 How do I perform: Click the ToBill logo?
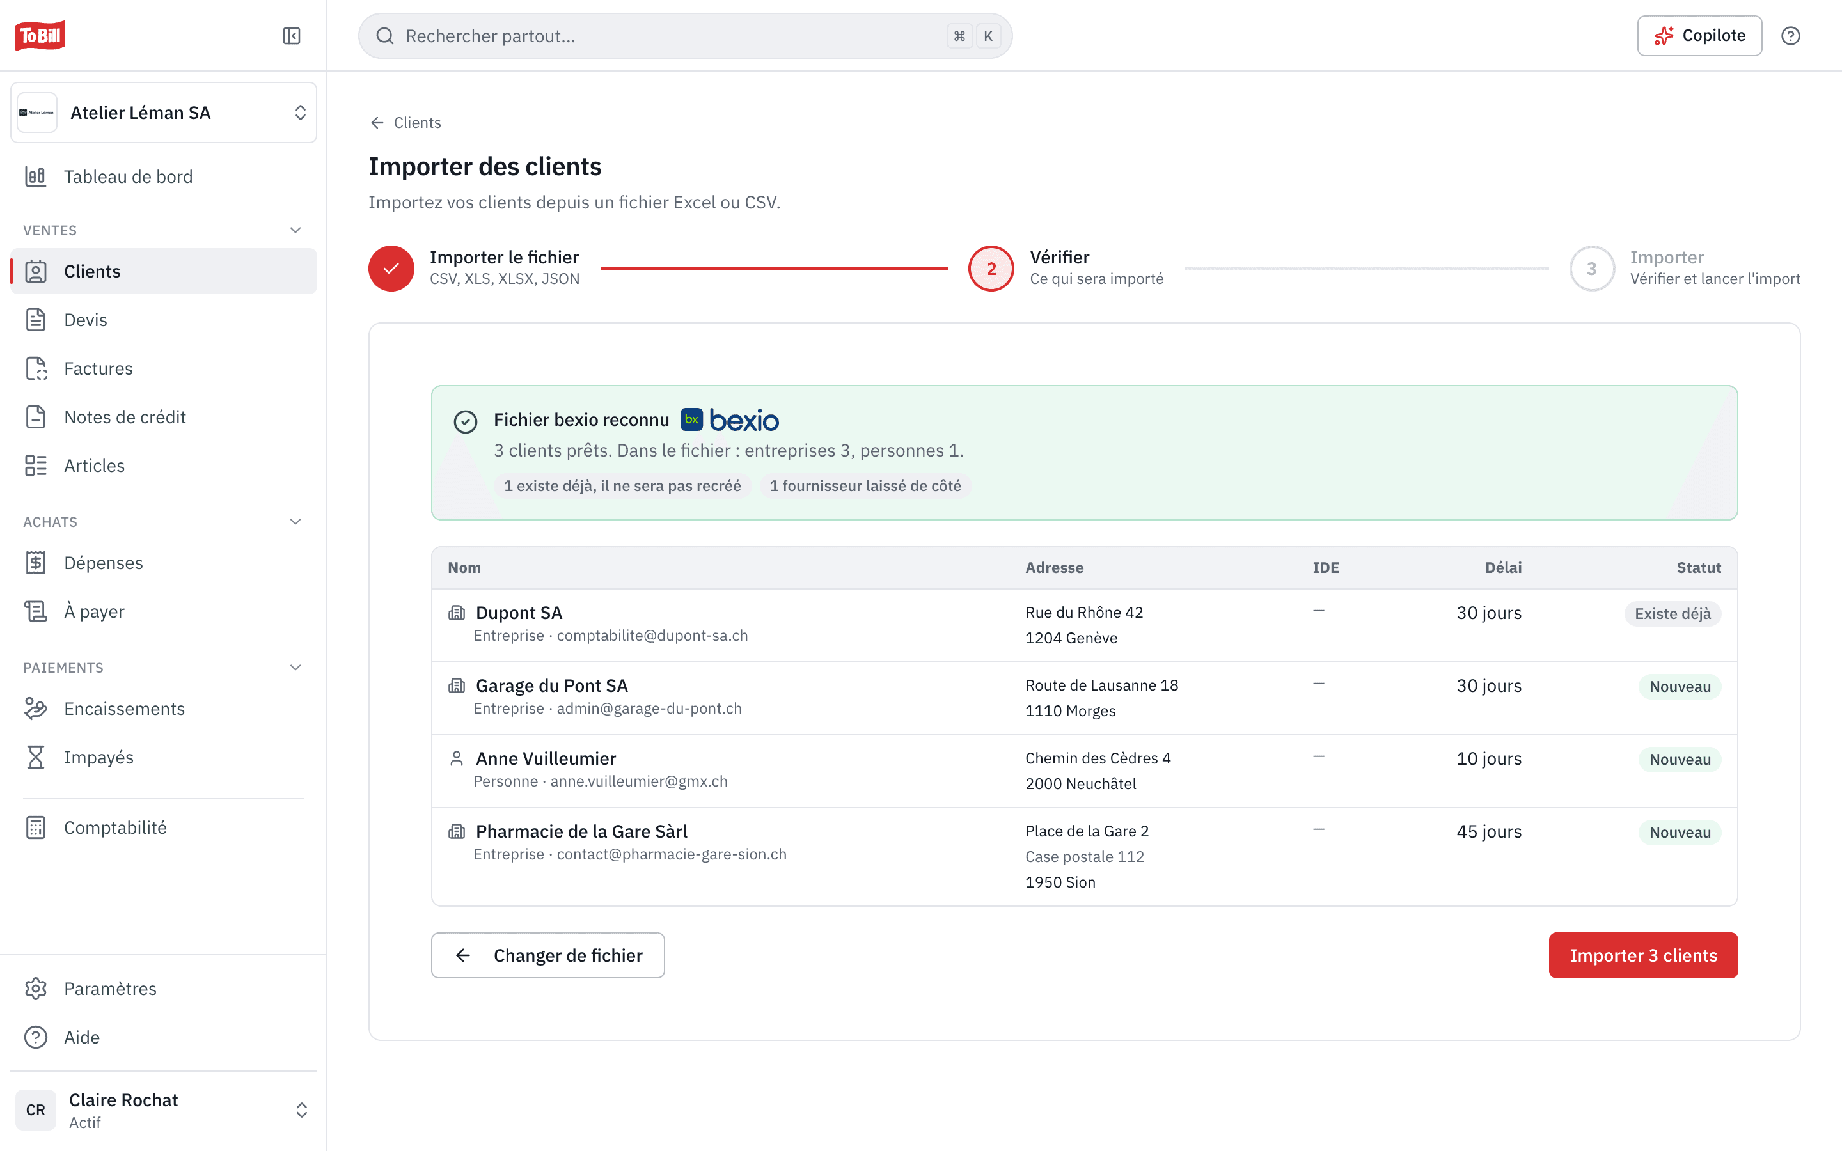[40, 35]
